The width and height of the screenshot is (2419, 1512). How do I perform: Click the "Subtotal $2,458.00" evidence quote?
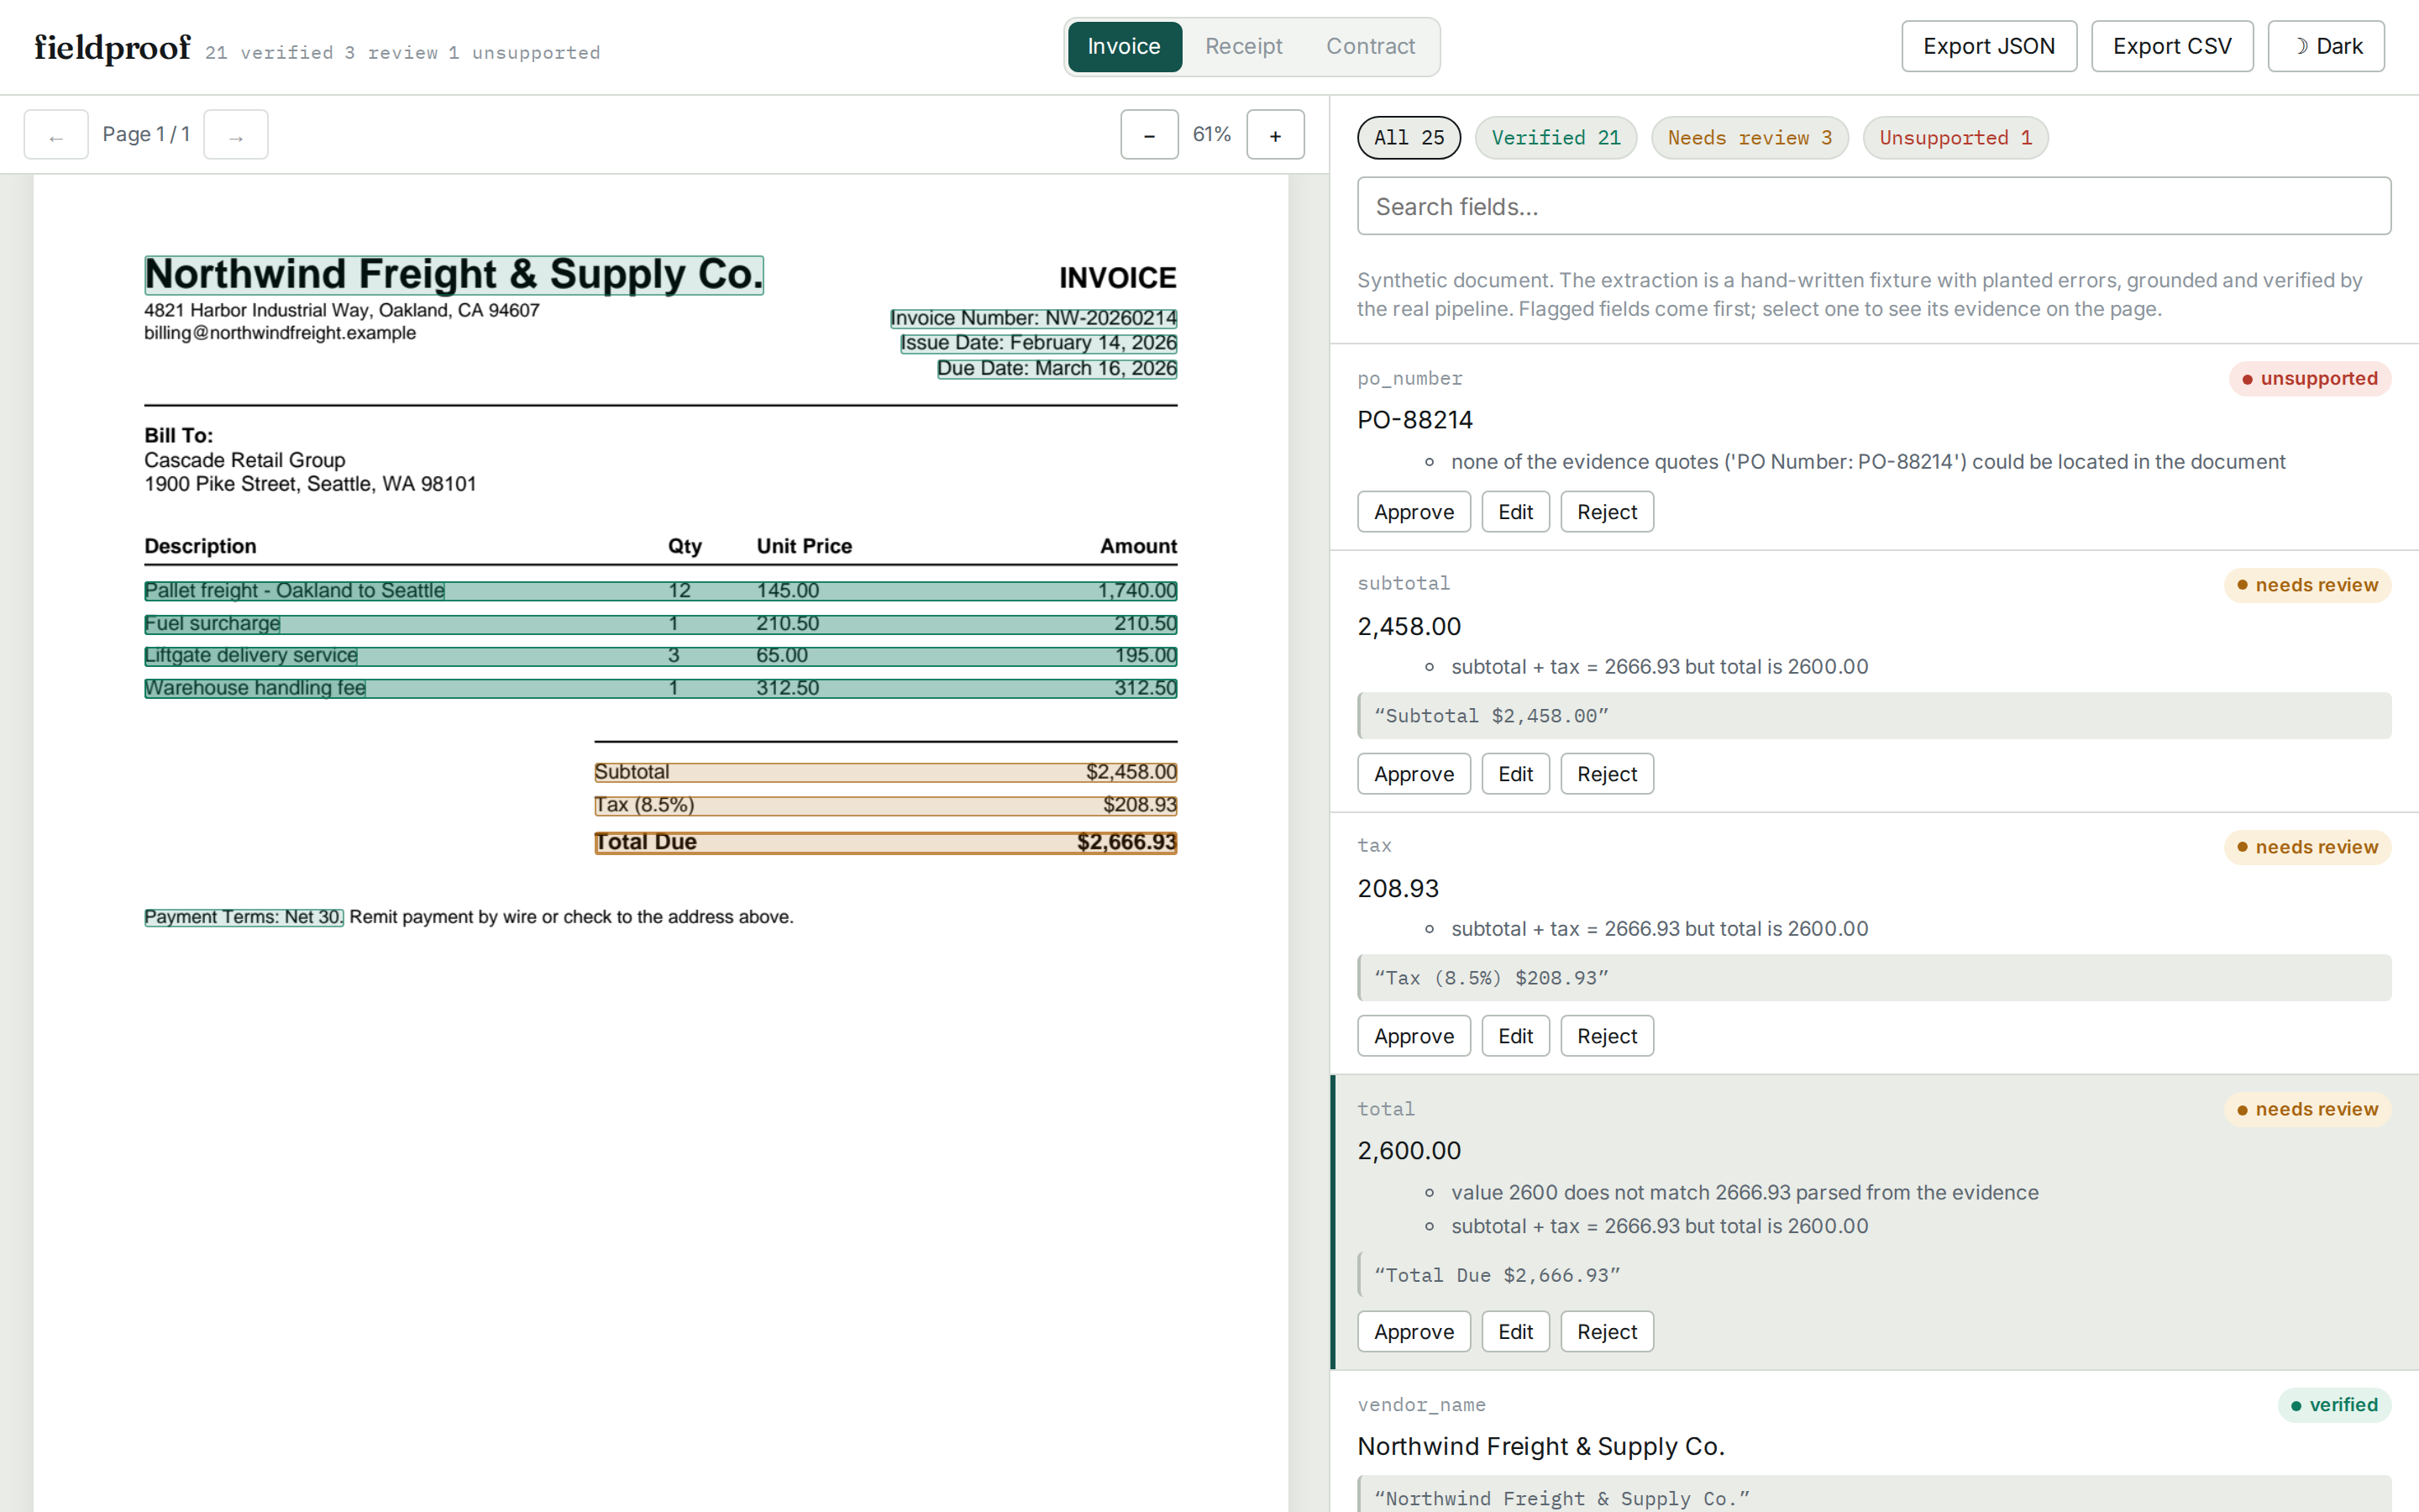[1873, 716]
